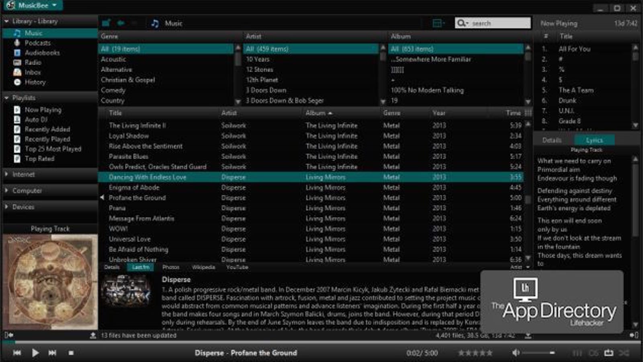Screen dimensions: 643x362
Task: Collapse the right panel using bottom-right icon
Action: (634, 335)
